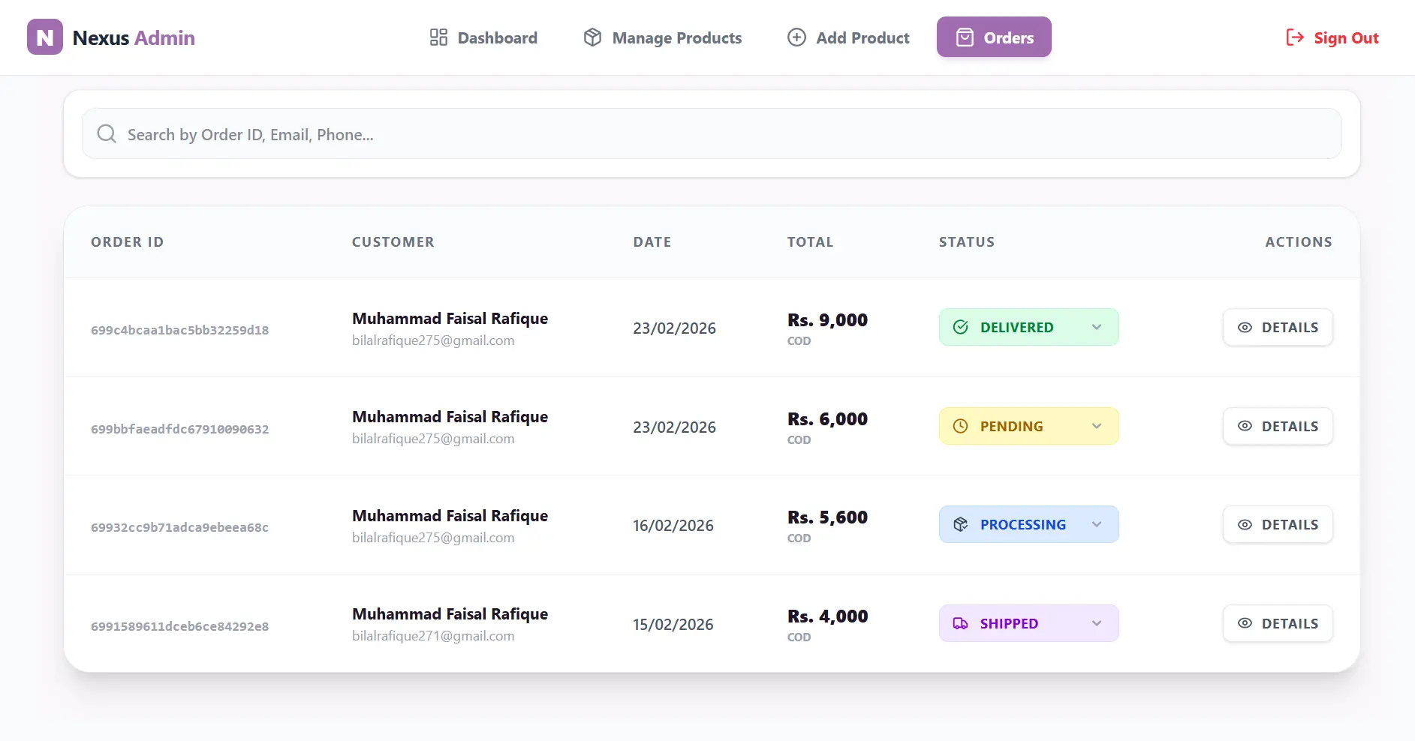Click the eye icon beside the first DETAILS button
The image size is (1415, 741).
coord(1245,327)
